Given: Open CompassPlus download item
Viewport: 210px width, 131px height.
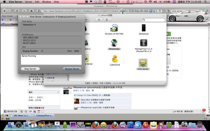Looking at the screenshot, I should [x=43, y=116].
